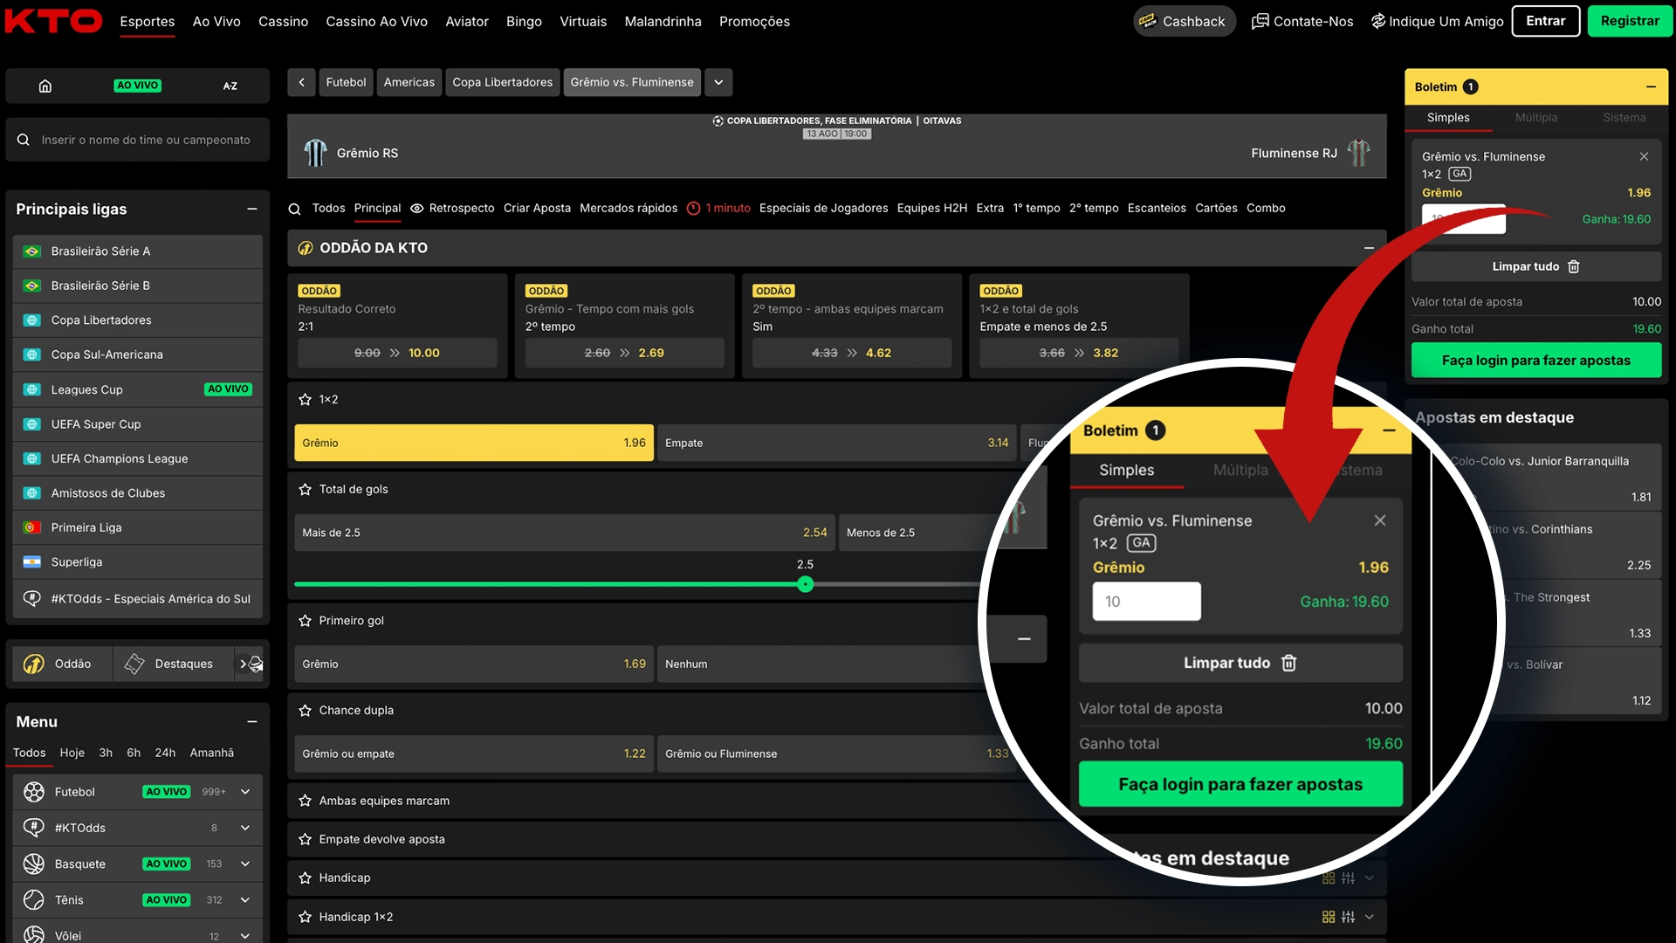
Task: Open the home icon in sidebar
Action: pos(45,86)
